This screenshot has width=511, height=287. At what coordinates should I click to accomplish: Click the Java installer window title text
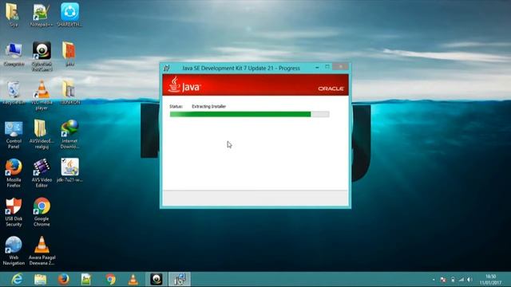pyautogui.click(x=241, y=68)
